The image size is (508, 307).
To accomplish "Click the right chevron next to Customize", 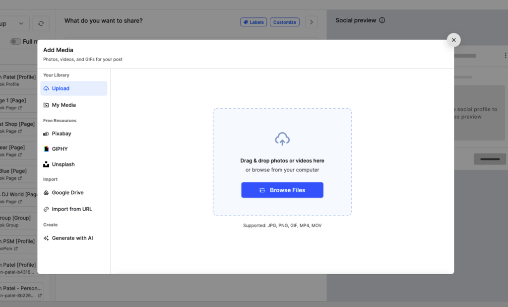I will click(x=312, y=22).
